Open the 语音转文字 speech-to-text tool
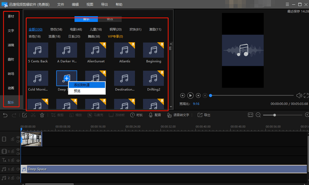Viewport: 309px width, 185px height. point(178,115)
